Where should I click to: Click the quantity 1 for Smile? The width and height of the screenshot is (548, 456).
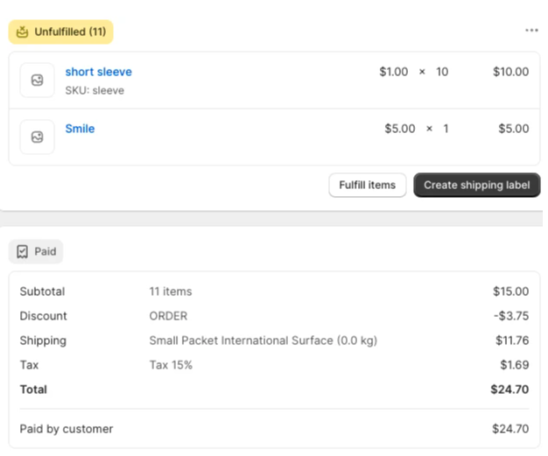pyautogui.click(x=446, y=129)
